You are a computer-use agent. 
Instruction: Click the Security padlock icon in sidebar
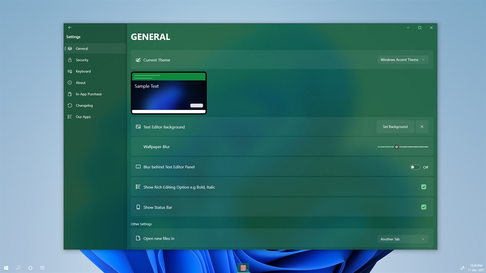click(70, 60)
